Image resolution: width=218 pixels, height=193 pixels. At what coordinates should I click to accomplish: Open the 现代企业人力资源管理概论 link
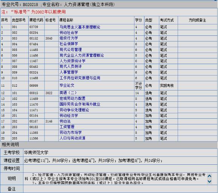coord(82,55)
